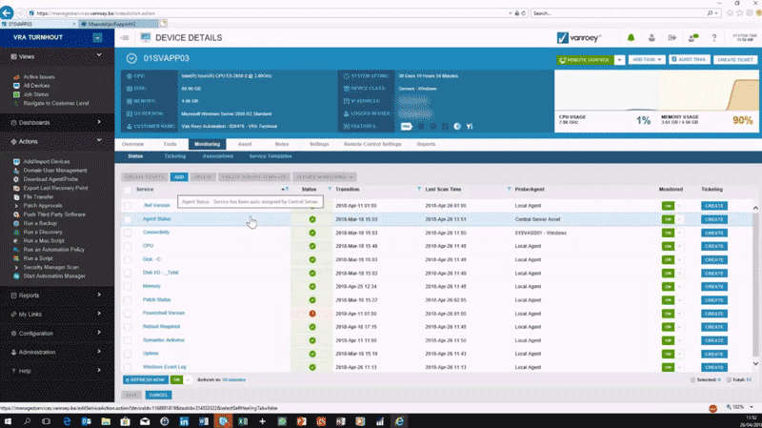
Task: Collapse the Views sidebar section
Action: point(99,55)
